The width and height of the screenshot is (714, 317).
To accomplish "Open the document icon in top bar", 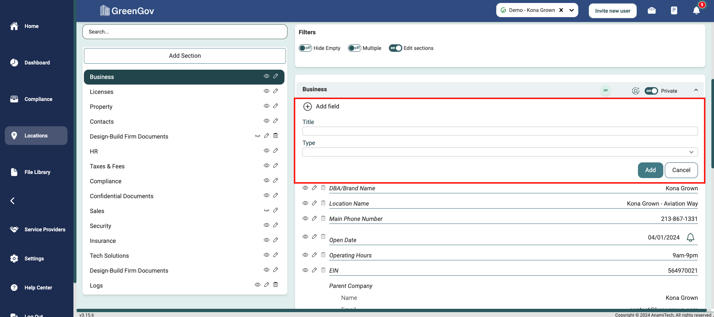I will (674, 10).
